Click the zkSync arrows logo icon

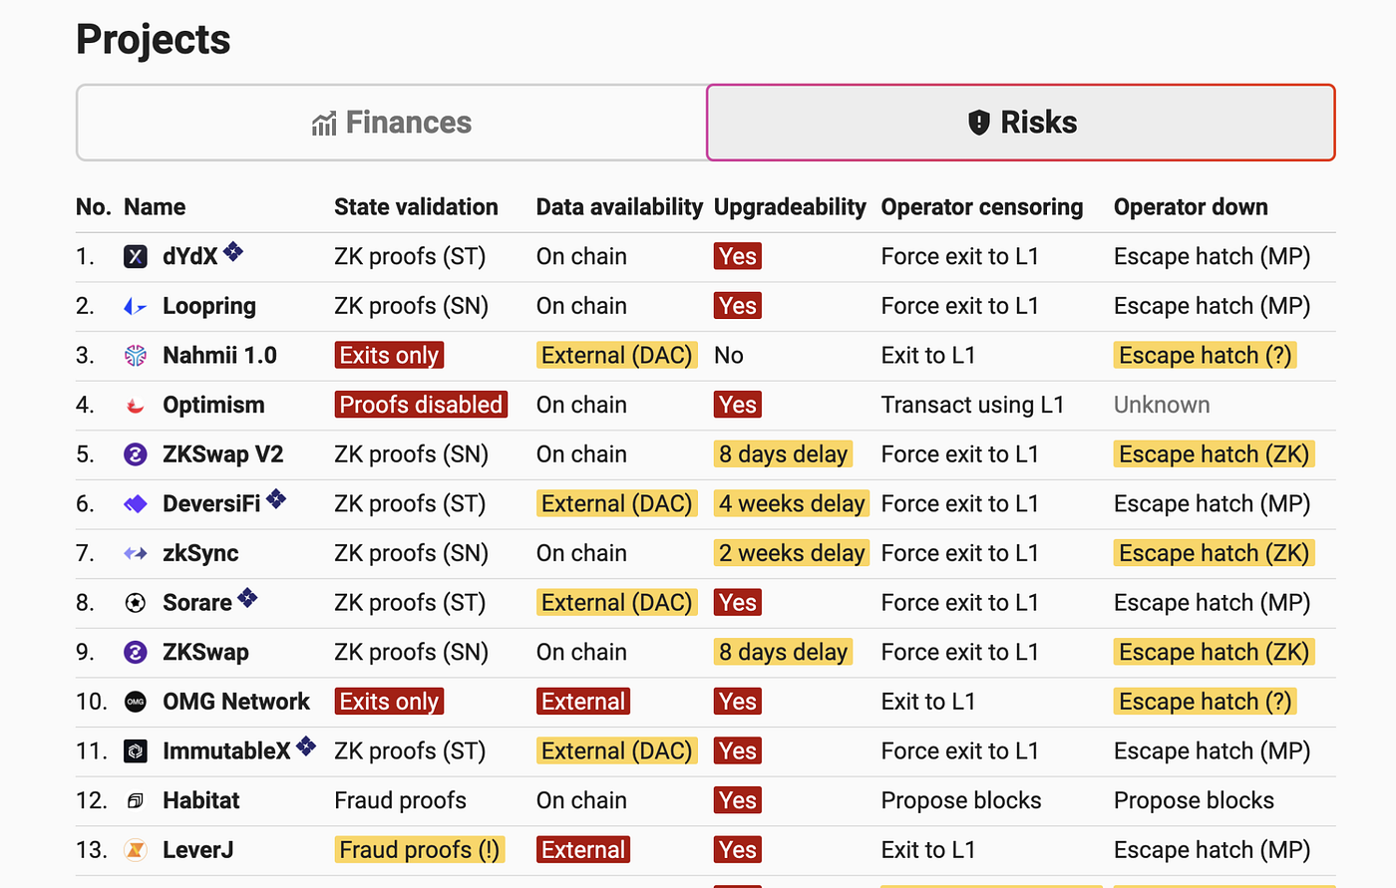(136, 553)
